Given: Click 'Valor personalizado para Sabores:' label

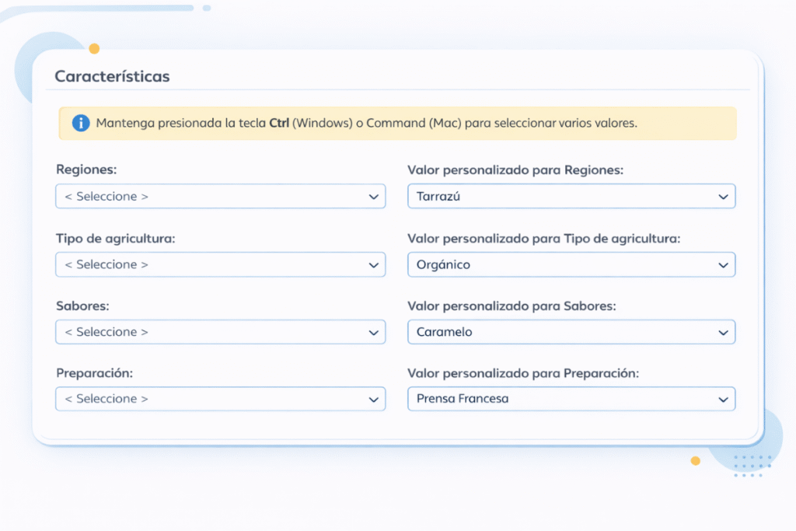Looking at the screenshot, I should [x=511, y=306].
